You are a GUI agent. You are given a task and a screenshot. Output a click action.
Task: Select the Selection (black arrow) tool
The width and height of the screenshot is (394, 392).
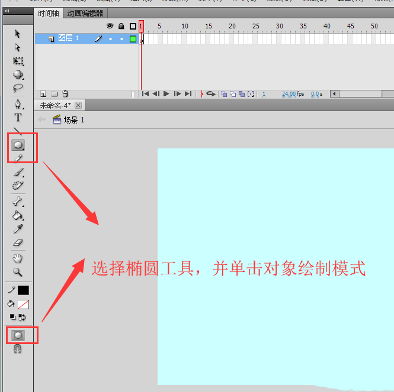[x=17, y=34]
